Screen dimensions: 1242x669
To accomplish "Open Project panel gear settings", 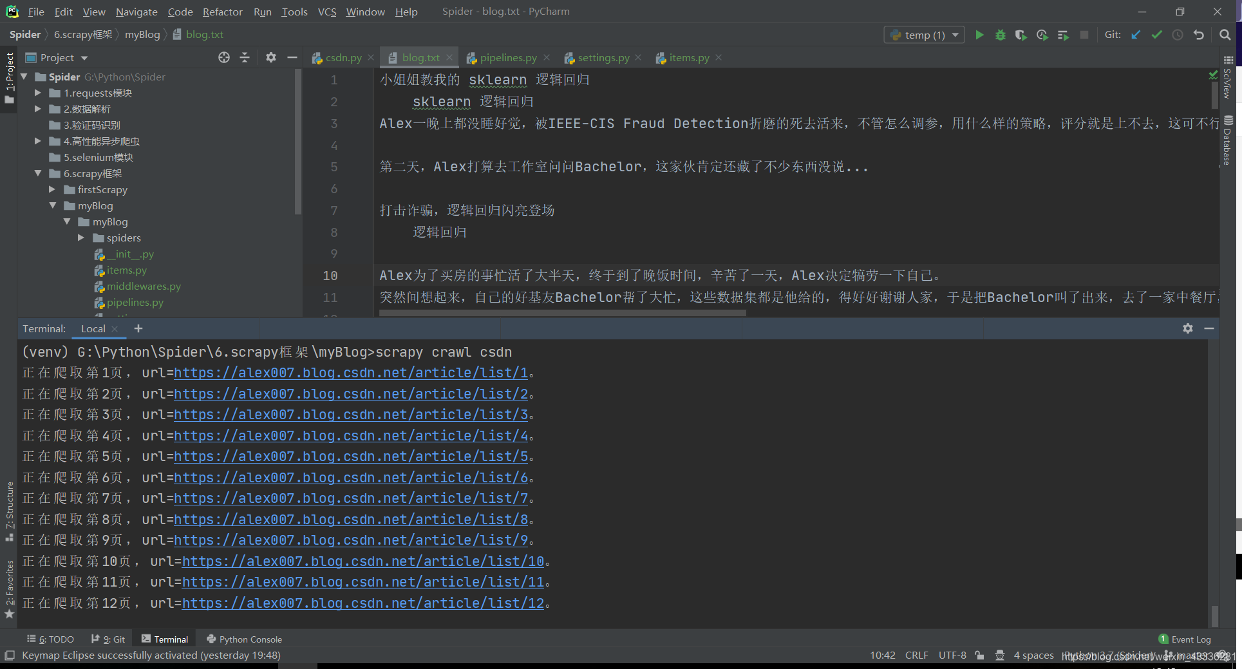I will [271, 57].
